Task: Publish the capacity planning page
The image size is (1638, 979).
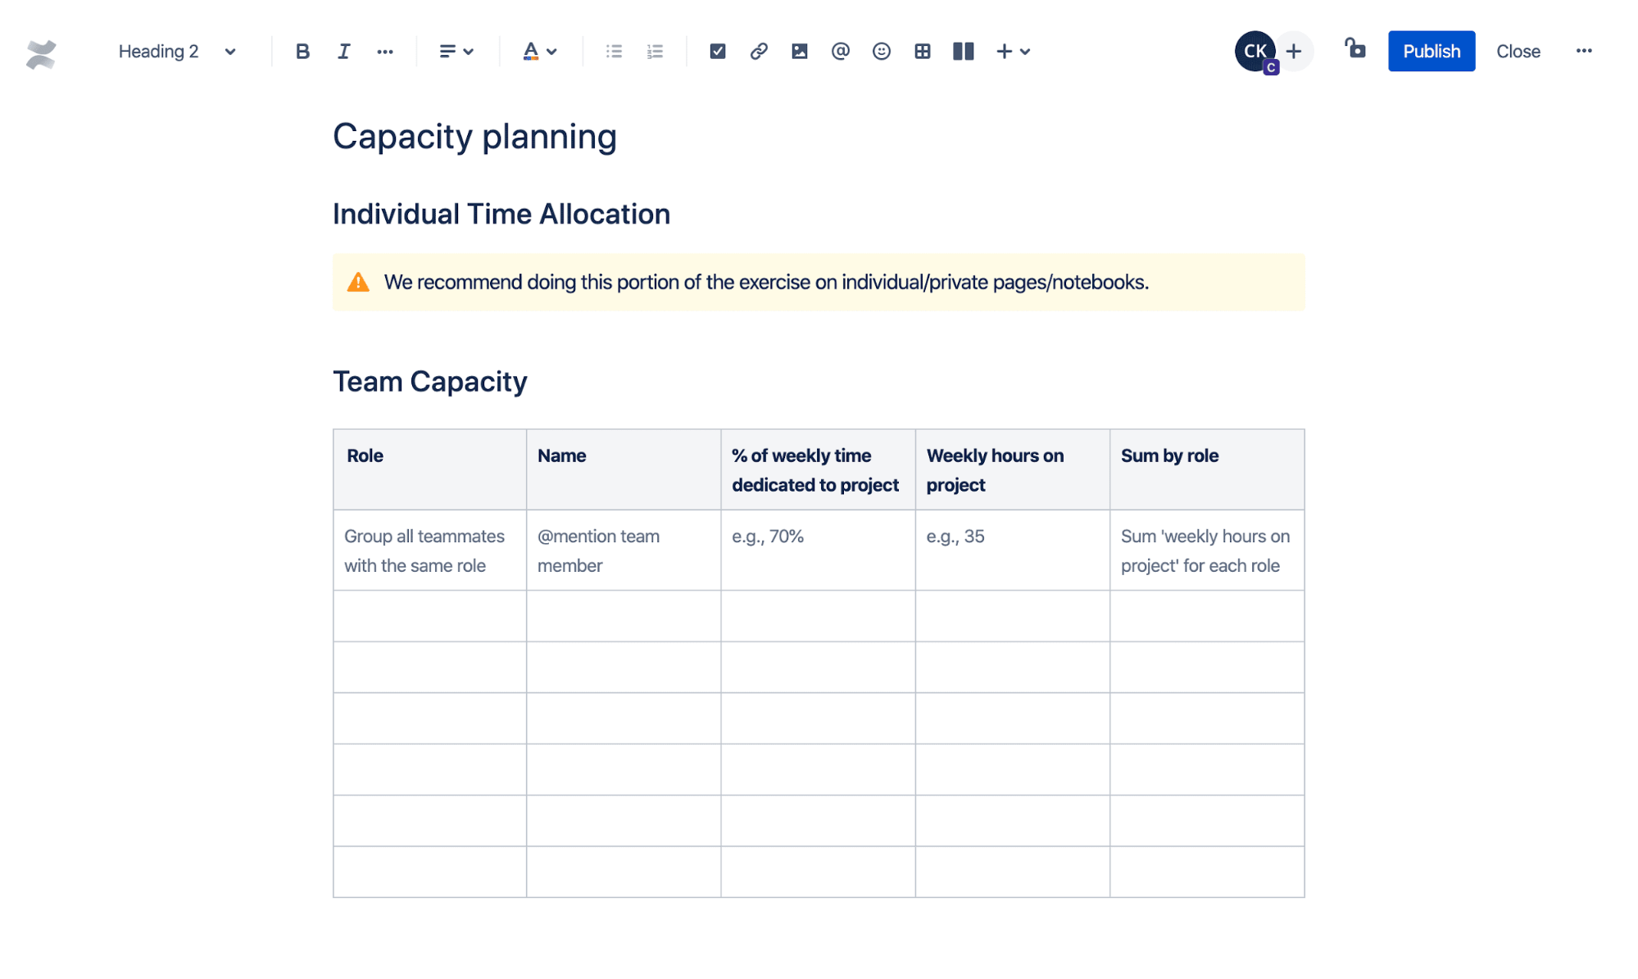Action: pos(1432,50)
